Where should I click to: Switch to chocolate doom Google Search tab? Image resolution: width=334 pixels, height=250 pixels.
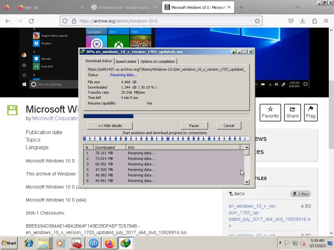[x=123, y=7]
